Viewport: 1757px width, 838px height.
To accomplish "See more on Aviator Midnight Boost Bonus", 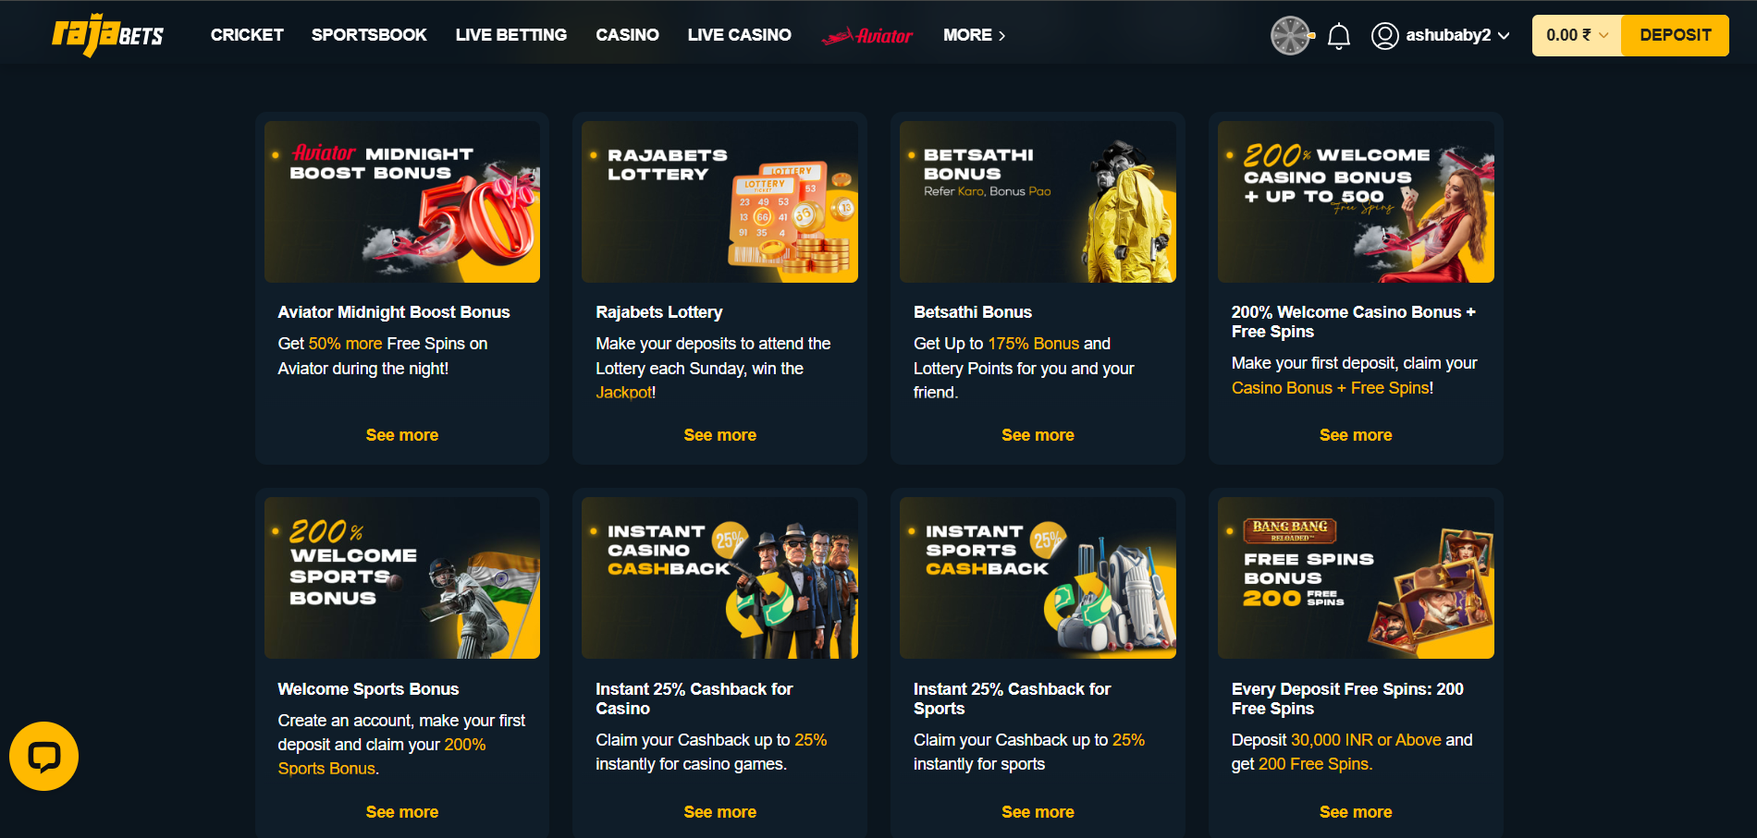I will pos(401,434).
